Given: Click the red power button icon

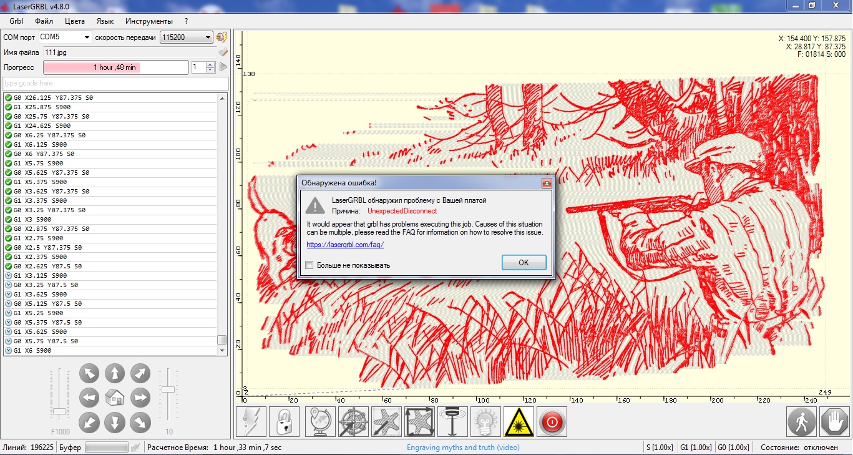Looking at the screenshot, I should click(552, 422).
